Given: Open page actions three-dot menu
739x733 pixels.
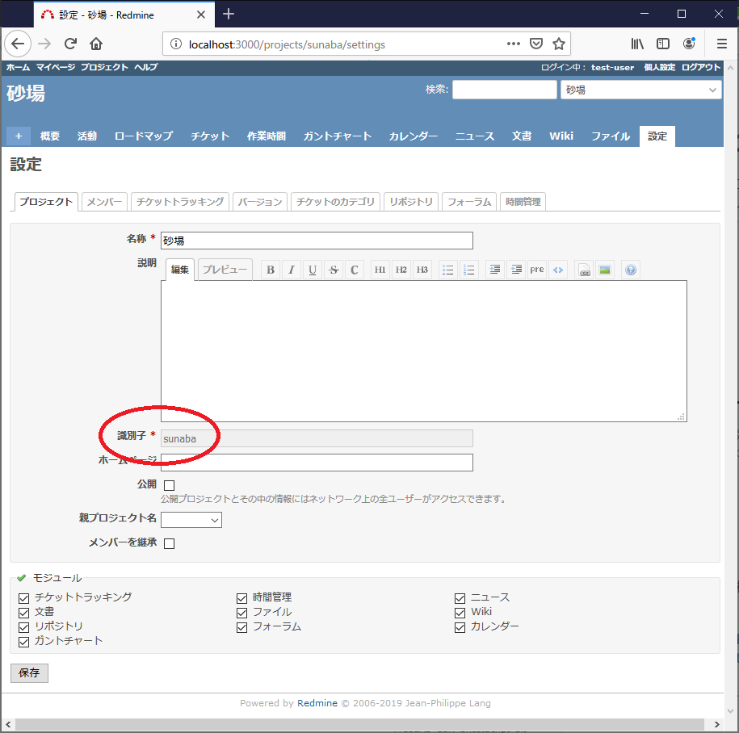Looking at the screenshot, I should (x=513, y=44).
